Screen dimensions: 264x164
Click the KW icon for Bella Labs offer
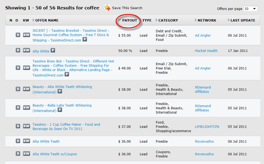26,107
